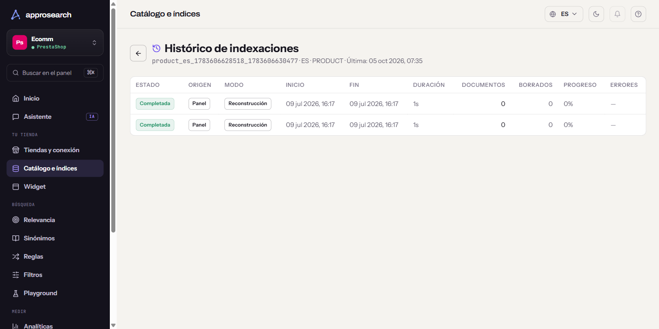This screenshot has width=659, height=329.
Task: Open the ES language dropdown
Action: [564, 14]
